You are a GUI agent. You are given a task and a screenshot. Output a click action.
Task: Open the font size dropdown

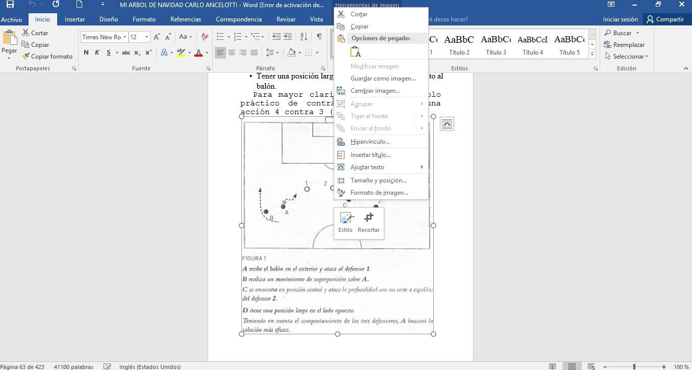pyautogui.click(x=146, y=37)
